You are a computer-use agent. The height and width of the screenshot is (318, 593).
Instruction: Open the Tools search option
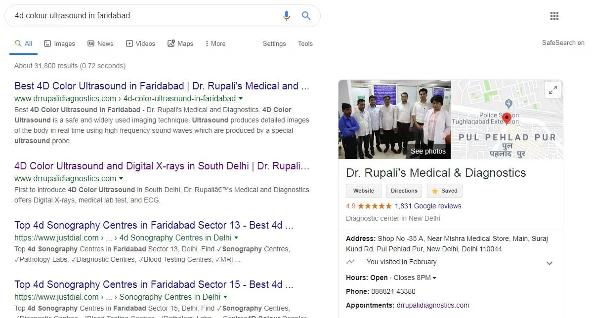(305, 43)
